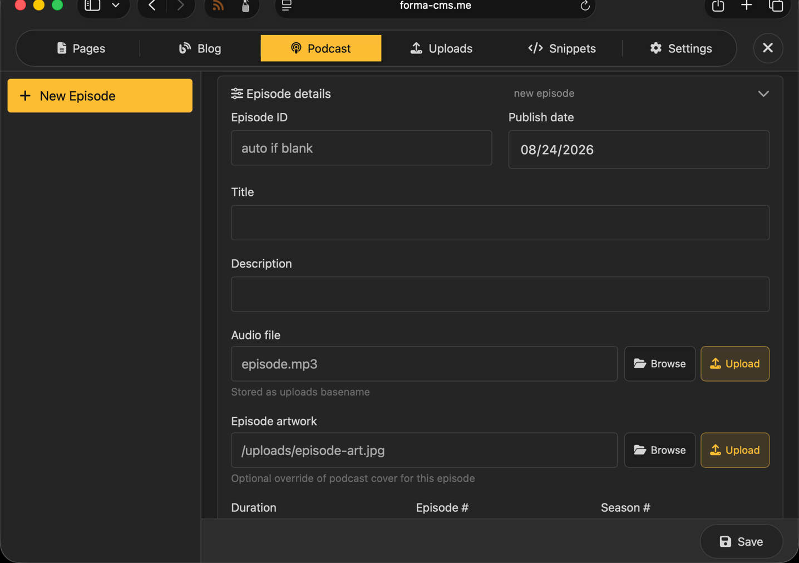Browse for an Audio file

pos(660,364)
